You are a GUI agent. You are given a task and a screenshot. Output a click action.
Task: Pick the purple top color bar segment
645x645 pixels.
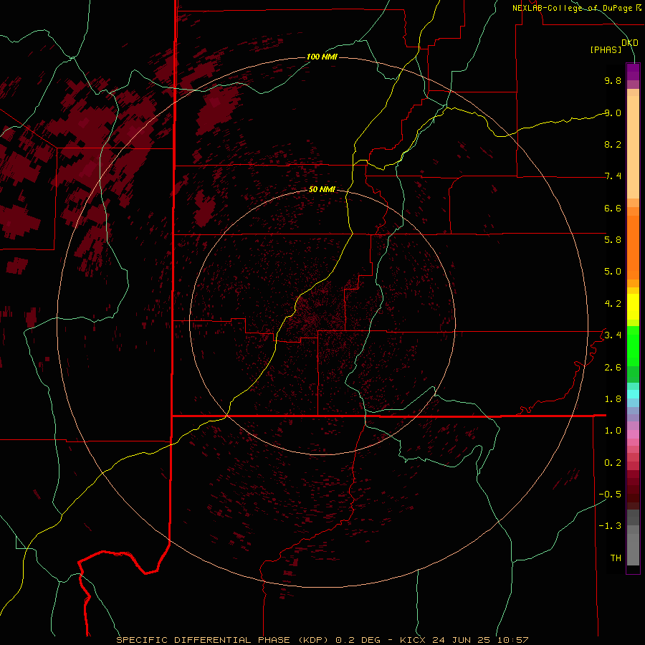click(633, 72)
